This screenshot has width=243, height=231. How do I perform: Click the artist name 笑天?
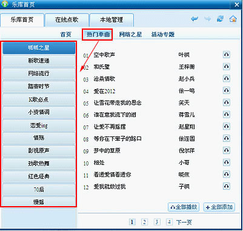point(184,103)
